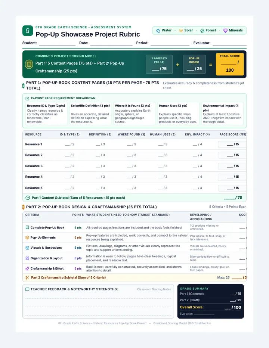Click the Scientific Definition requirement card

[90, 114]
